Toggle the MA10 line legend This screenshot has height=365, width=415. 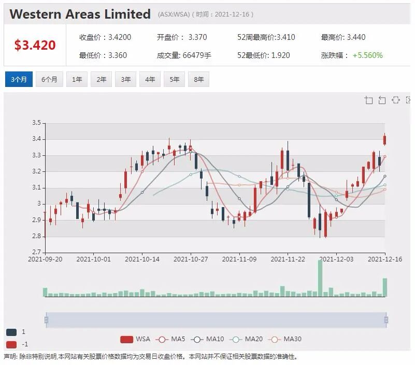coord(207,339)
